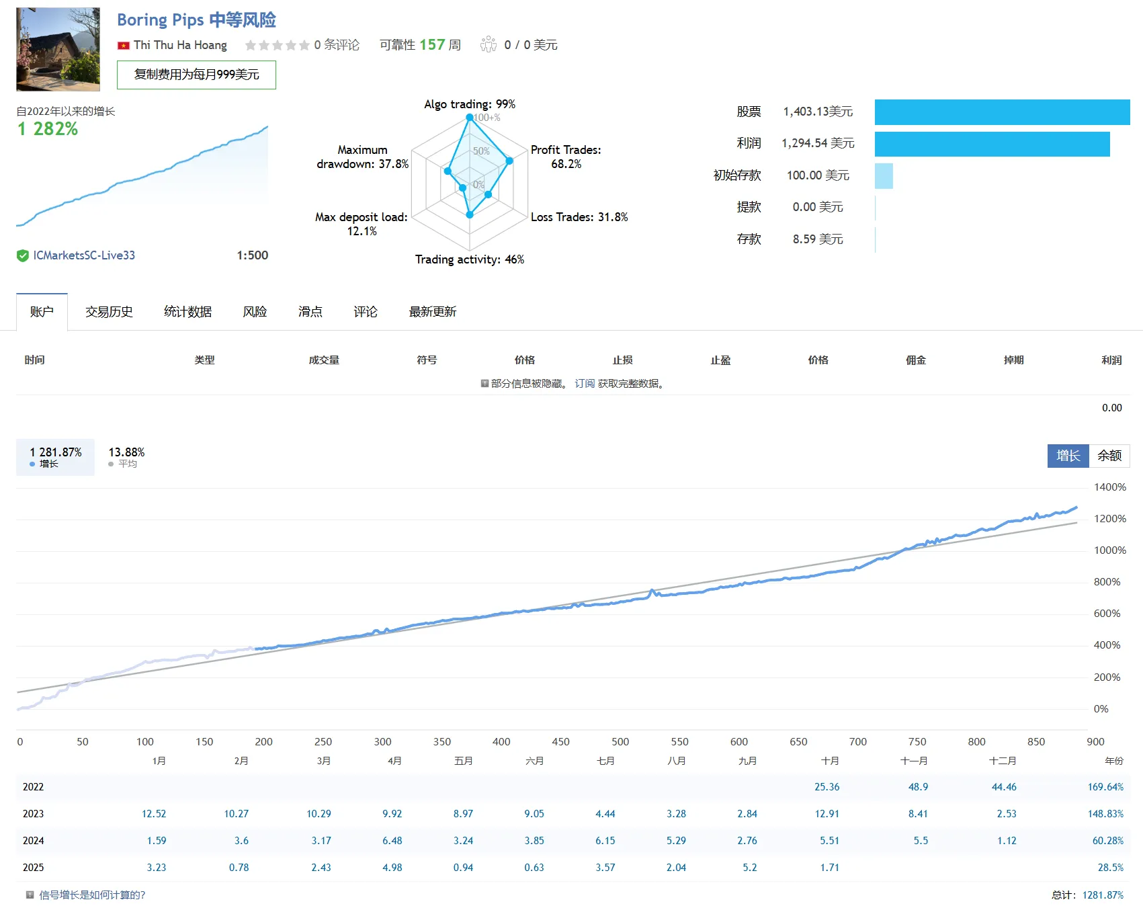Click the 订阅 subscribe link
The image size is (1143, 908).
pyautogui.click(x=585, y=384)
